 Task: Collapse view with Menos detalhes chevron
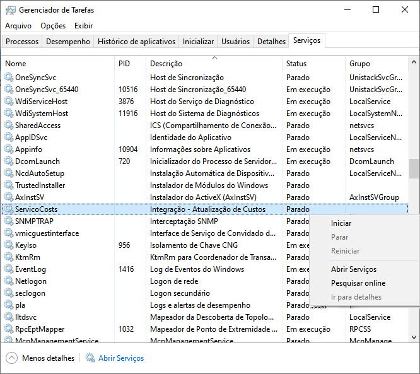[11, 358]
